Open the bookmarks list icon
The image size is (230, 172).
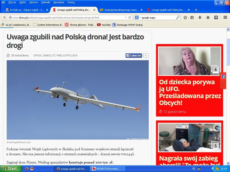[192, 17]
